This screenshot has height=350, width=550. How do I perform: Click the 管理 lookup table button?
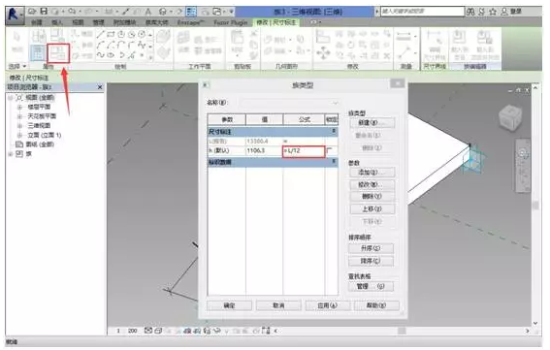point(371,287)
